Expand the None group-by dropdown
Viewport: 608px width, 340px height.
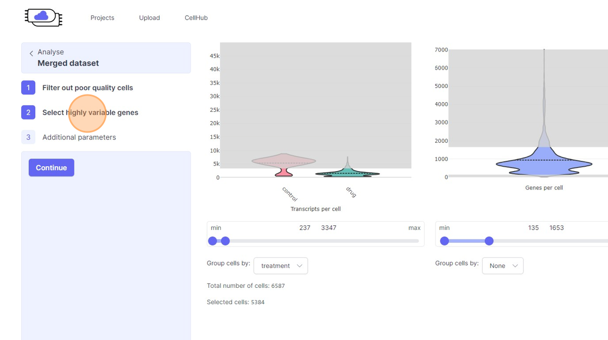503,266
